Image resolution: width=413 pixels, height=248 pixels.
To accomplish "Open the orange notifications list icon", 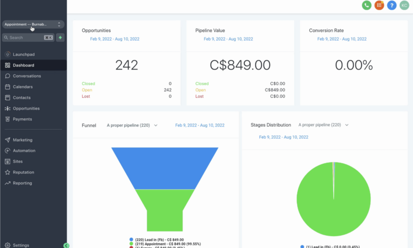I will 379,5.
